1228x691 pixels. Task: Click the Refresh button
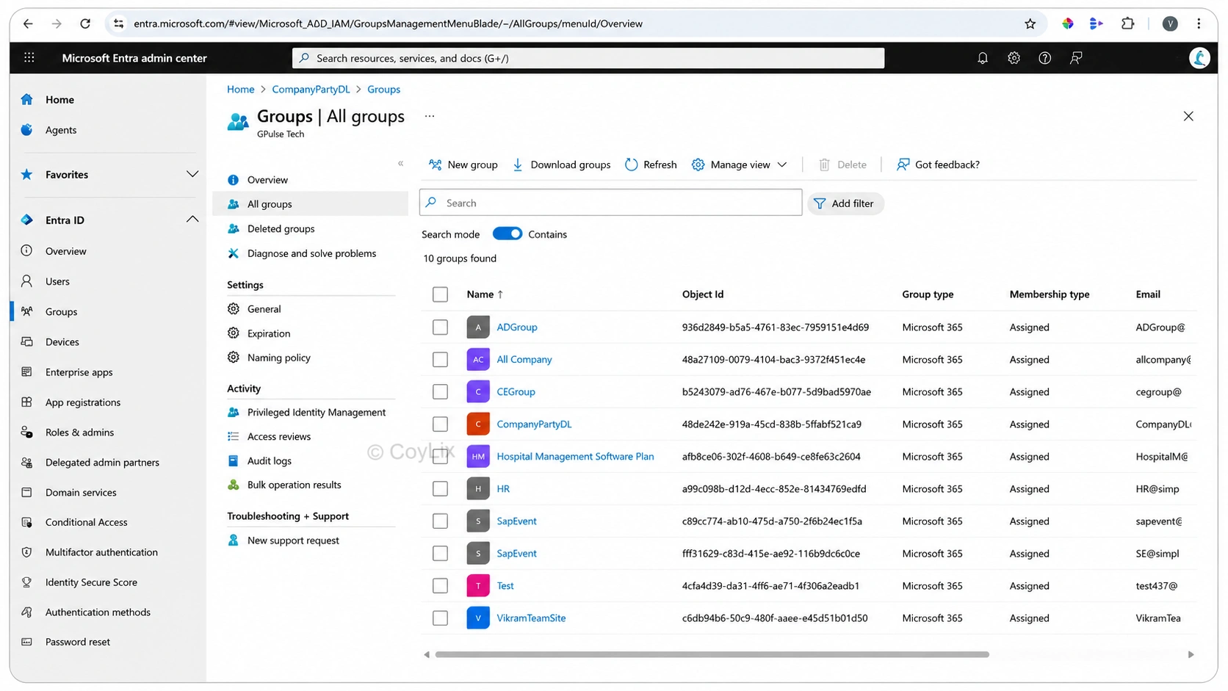pos(651,164)
